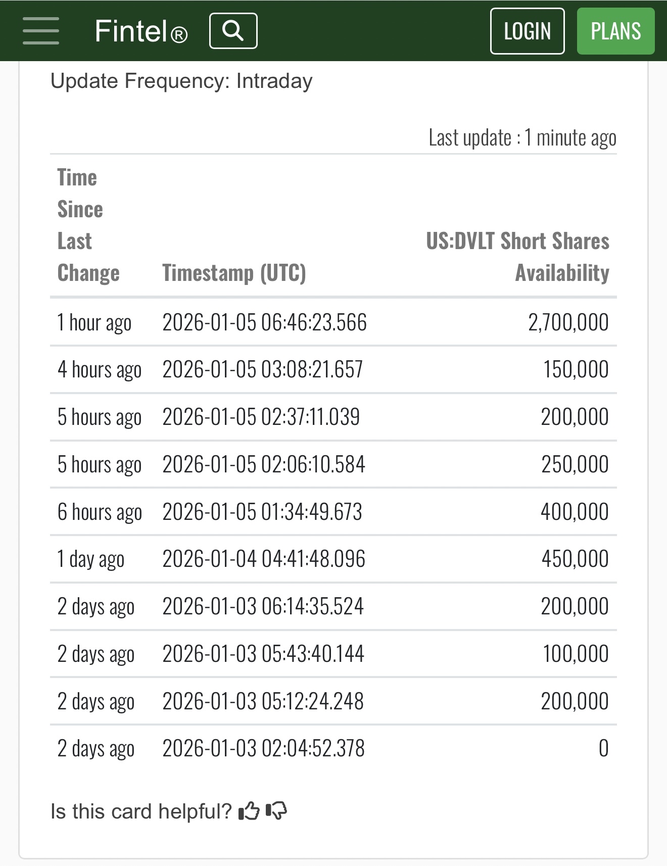Select the zero availability value
The width and height of the screenshot is (667, 866).
(x=604, y=748)
